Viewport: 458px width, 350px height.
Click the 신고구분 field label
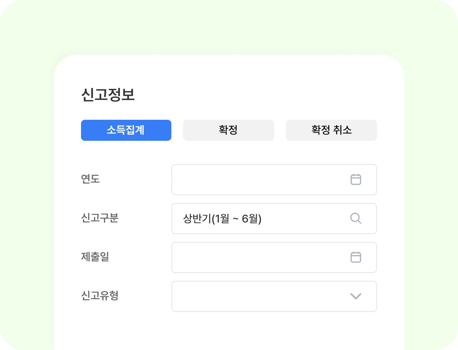[100, 218]
